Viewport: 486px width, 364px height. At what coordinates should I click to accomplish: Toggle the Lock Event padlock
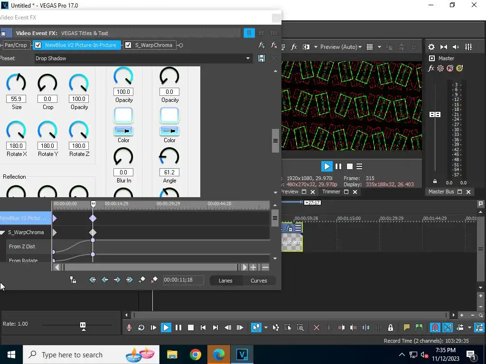391,328
